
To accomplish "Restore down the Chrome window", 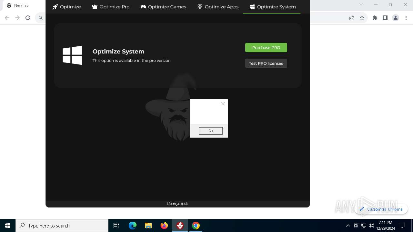I will pos(391,5).
